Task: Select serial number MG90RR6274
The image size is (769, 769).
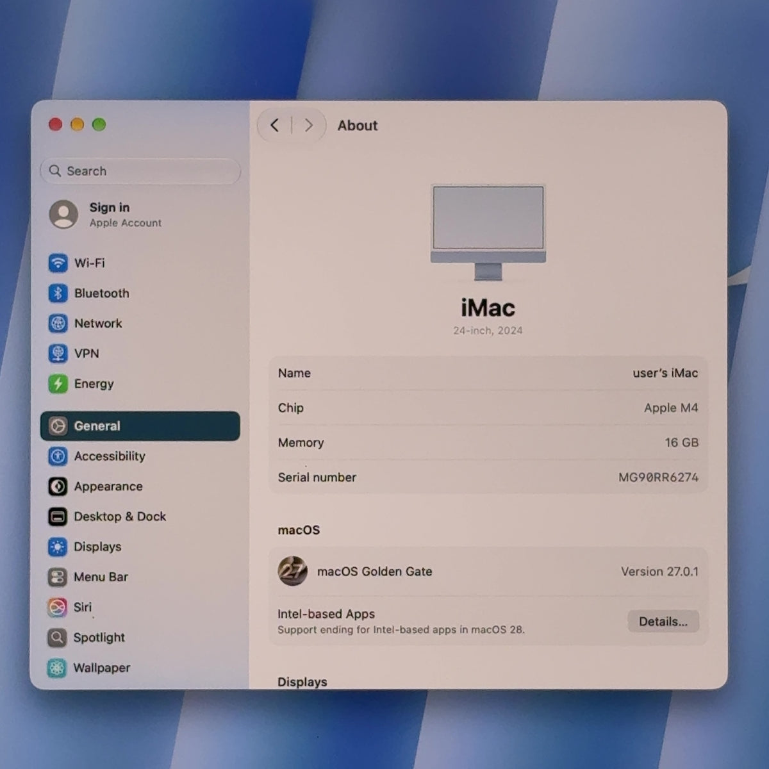Action: 658,477
